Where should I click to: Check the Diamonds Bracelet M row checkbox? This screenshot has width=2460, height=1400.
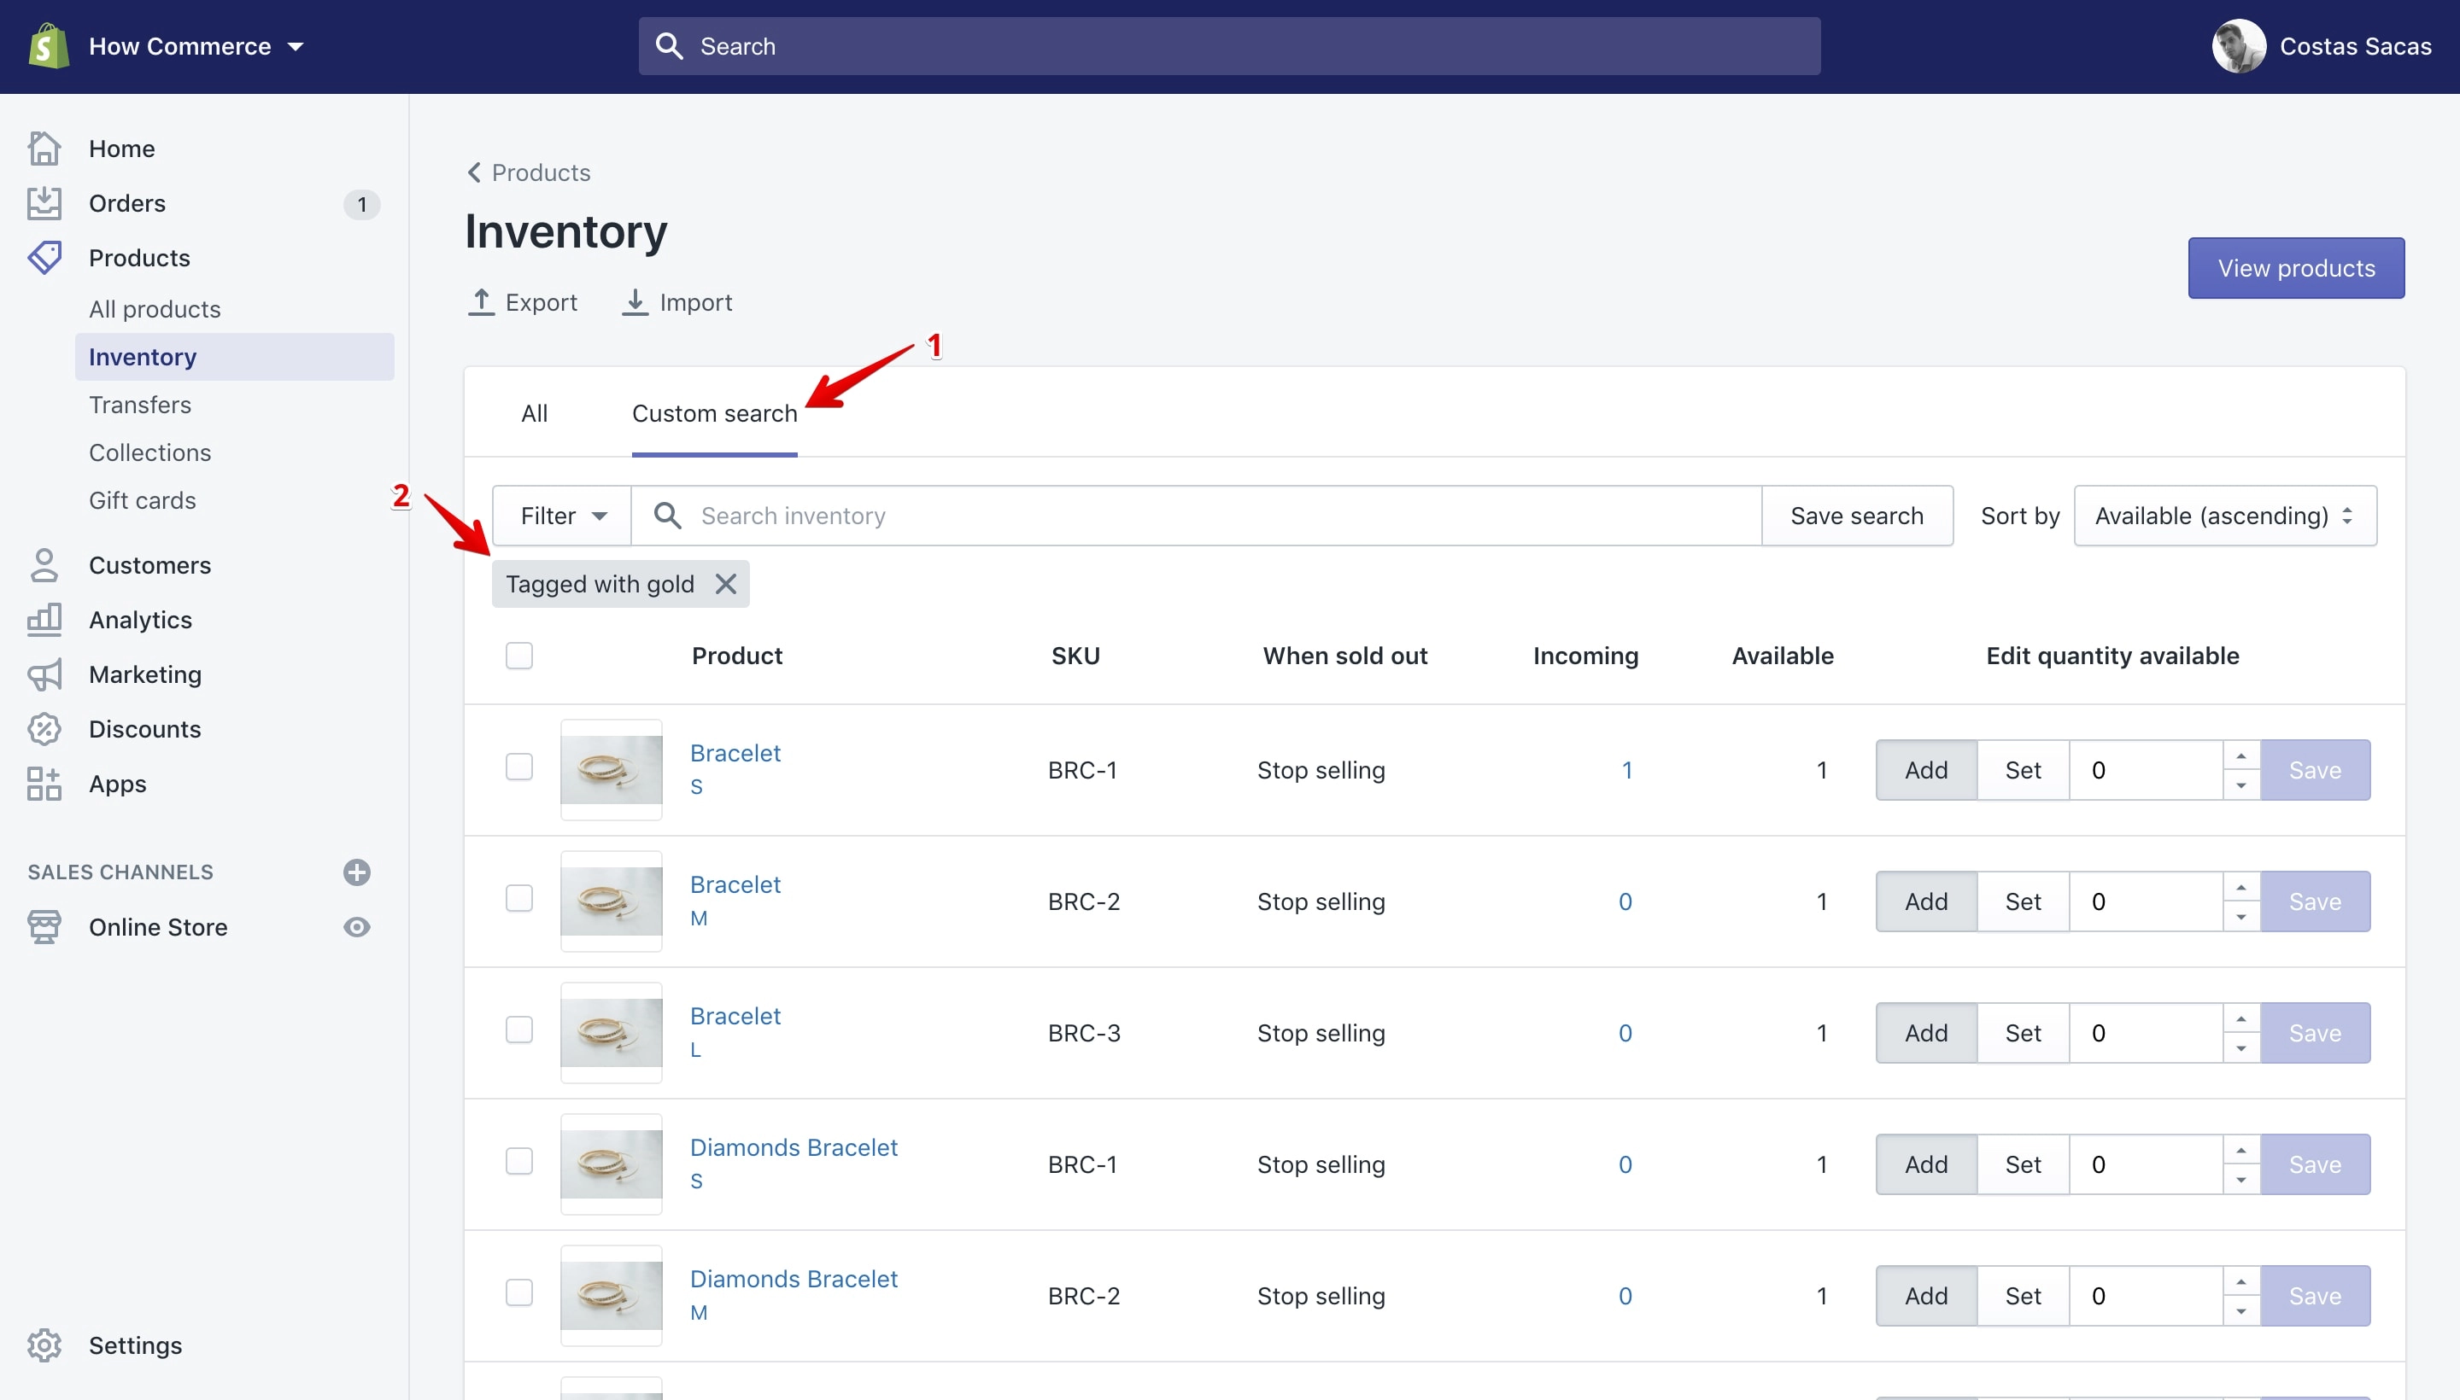point(519,1292)
